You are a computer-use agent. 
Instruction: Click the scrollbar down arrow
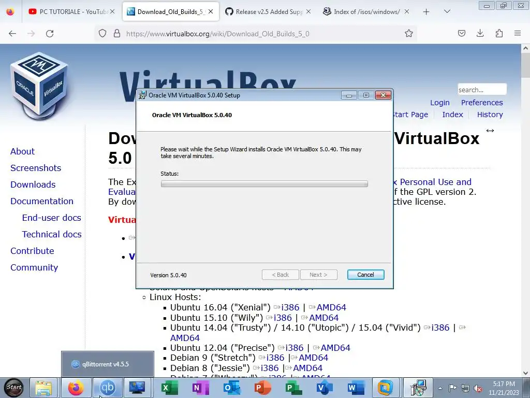[x=525, y=373]
